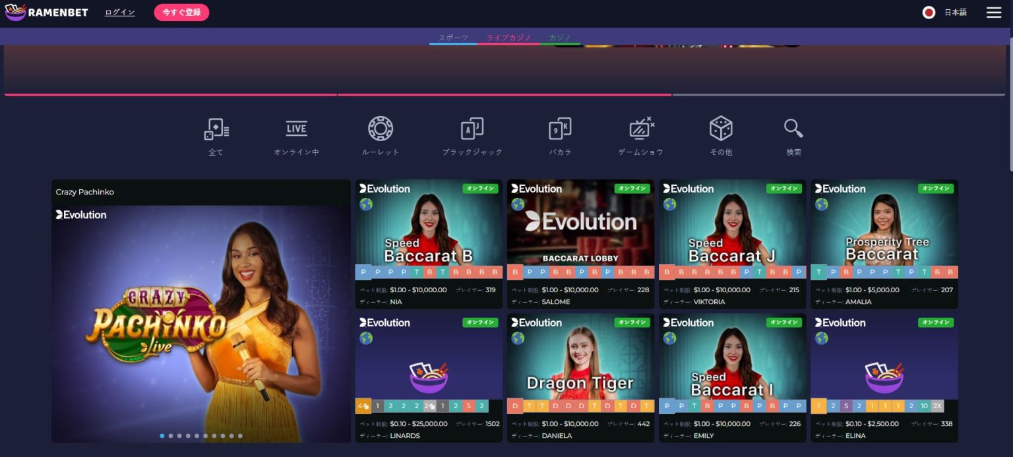Click Evolution logo on Speed Baccarat B card

coord(384,189)
